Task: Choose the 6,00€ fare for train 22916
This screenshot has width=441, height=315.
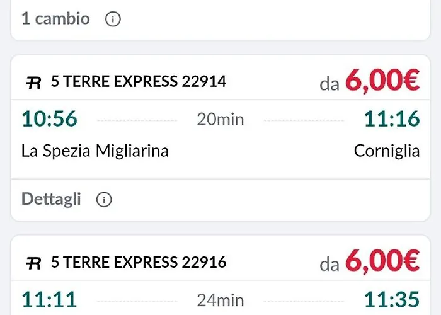Action: (x=382, y=261)
